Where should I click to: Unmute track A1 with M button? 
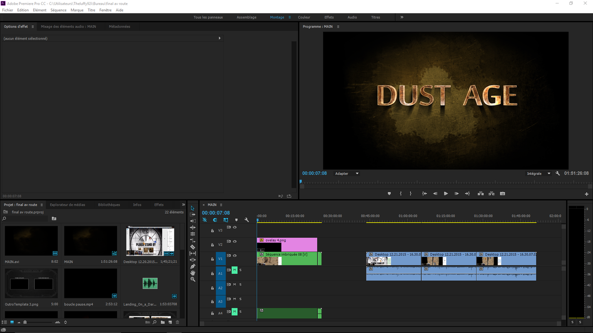click(x=235, y=270)
